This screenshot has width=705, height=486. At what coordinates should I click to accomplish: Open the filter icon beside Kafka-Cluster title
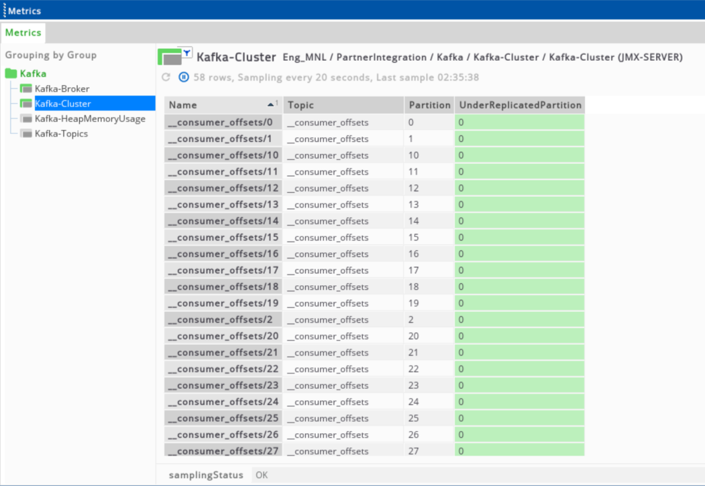(x=187, y=53)
